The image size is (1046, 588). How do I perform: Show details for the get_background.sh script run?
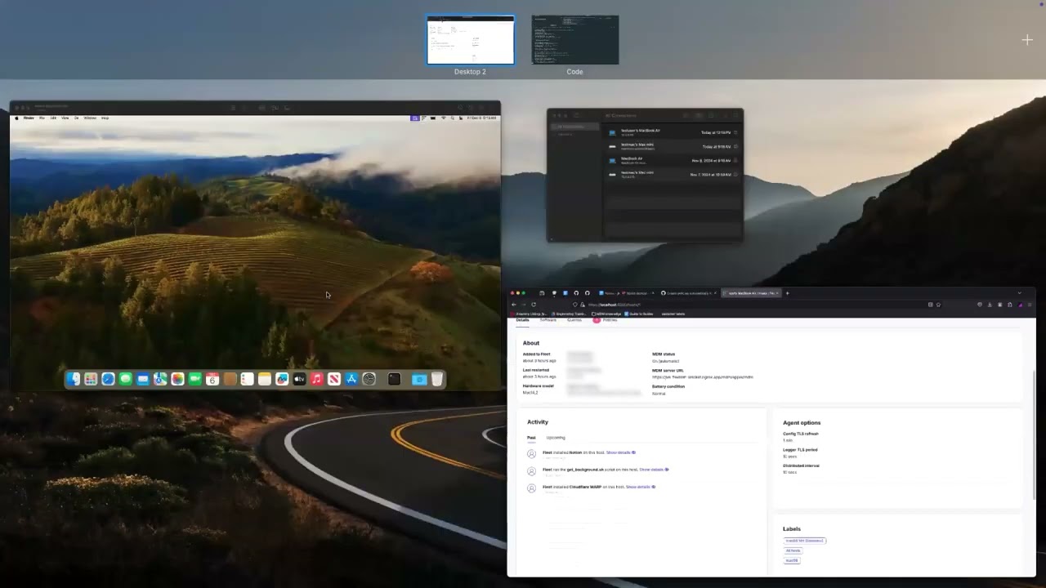click(654, 470)
